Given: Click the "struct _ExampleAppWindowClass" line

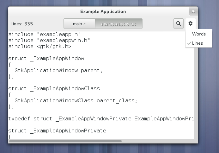Looking at the screenshot, I should (x=54, y=89).
